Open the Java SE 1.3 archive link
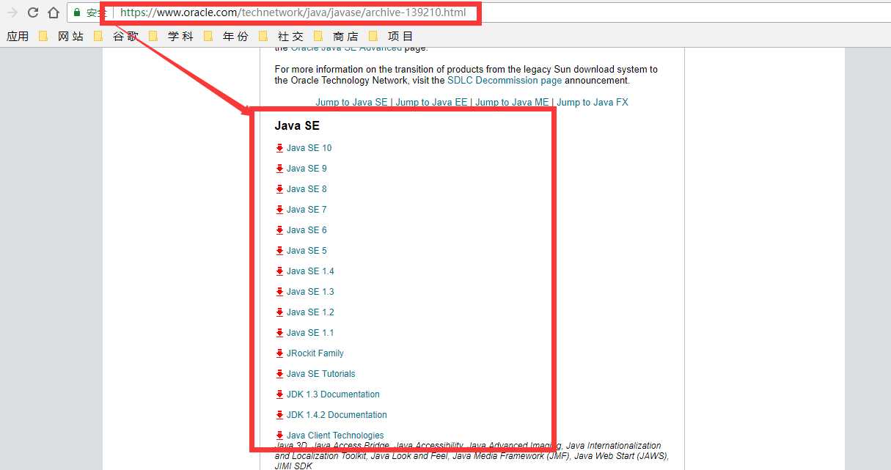 (310, 292)
